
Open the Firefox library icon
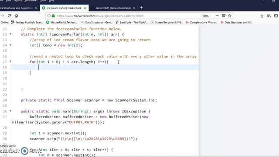pyautogui.click(x=269, y=16)
